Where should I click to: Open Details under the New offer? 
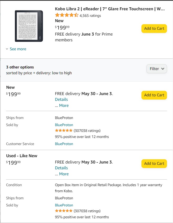[x=61, y=100]
